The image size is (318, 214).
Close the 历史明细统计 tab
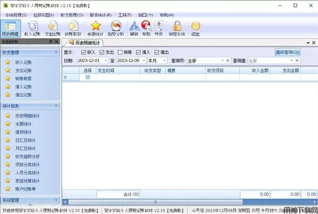[314, 43]
